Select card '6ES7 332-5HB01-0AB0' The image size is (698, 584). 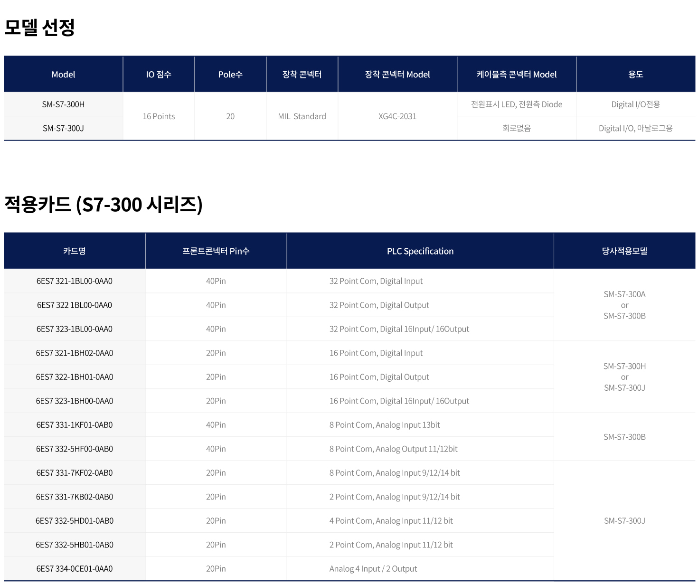coord(75,545)
